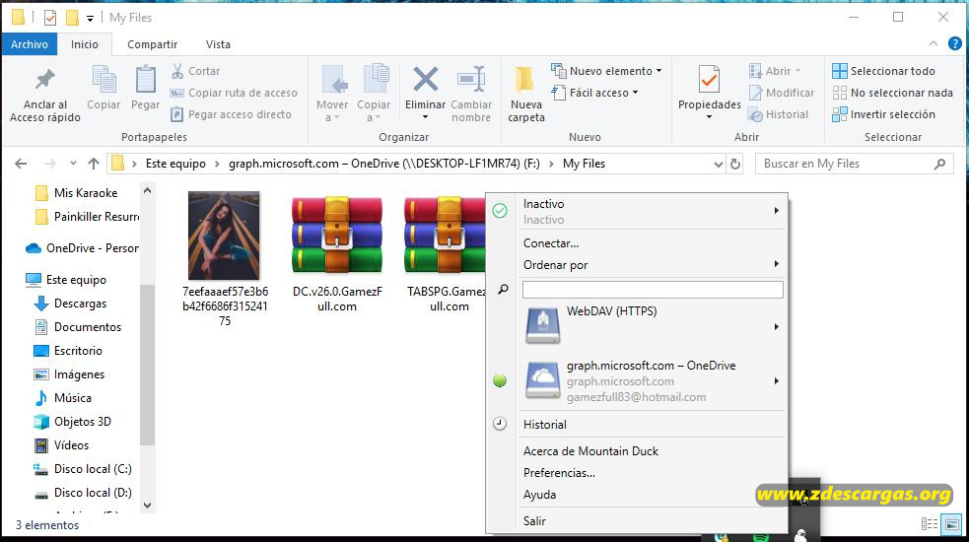Go up one folder level arrow
969x542 pixels.
[94, 164]
